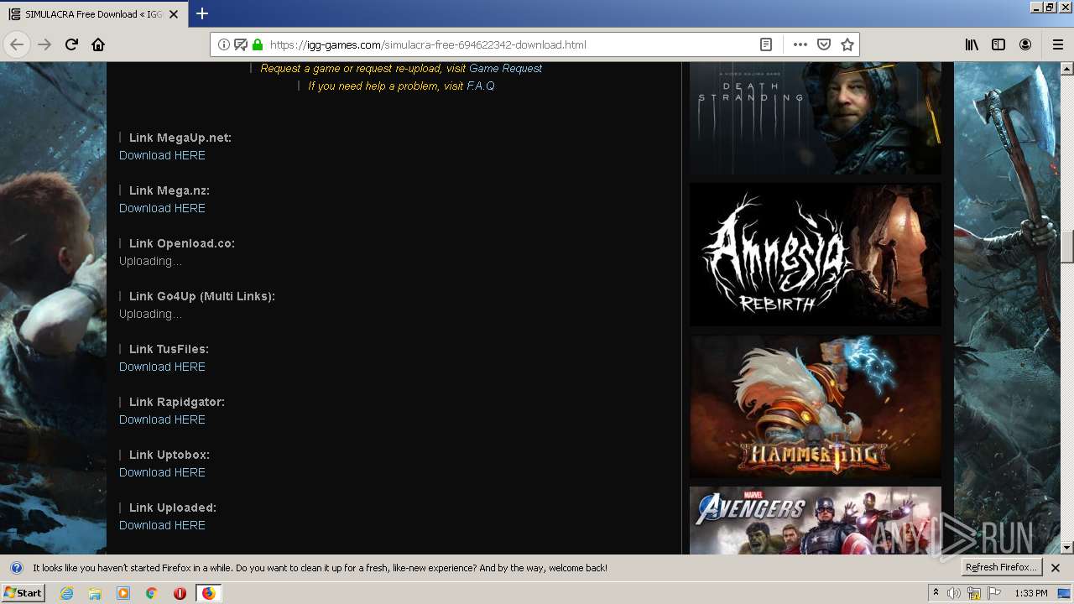Open the Firefox Account icon
The image size is (1074, 604).
(1025, 44)
